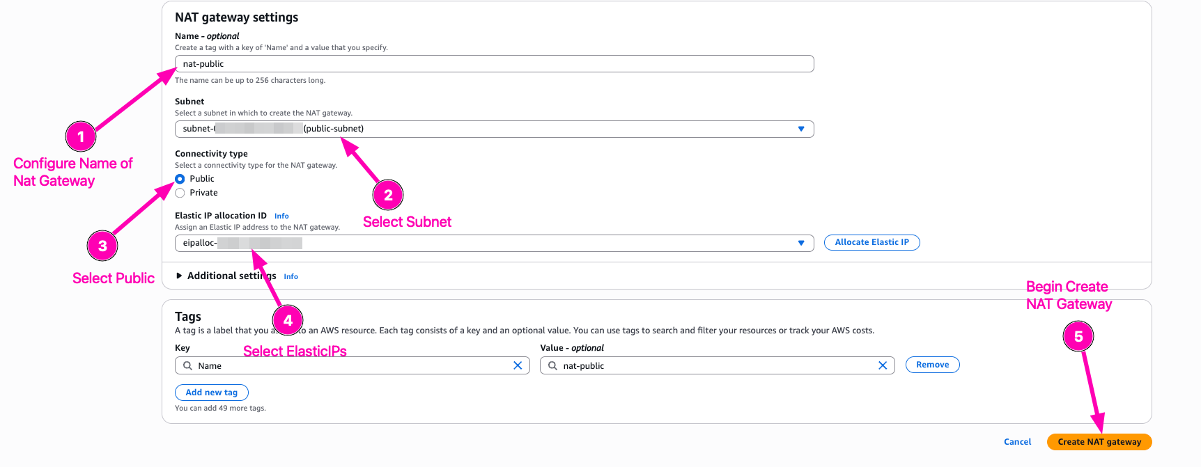Click the Subnet dropdown arrow icon
Image resolution: width=1201 pixels, height=467 pixels.
pos(801,129)
